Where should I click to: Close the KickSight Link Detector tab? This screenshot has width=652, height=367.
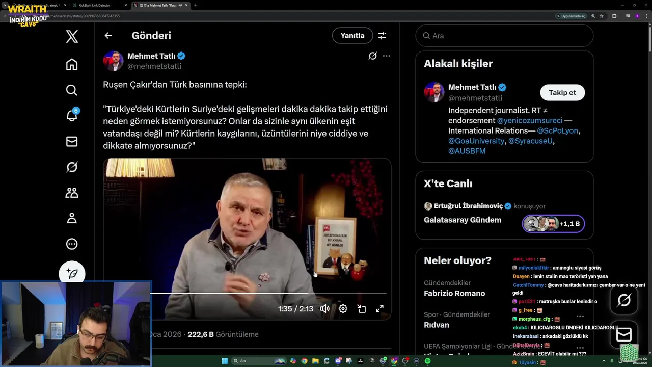[126, 5]
